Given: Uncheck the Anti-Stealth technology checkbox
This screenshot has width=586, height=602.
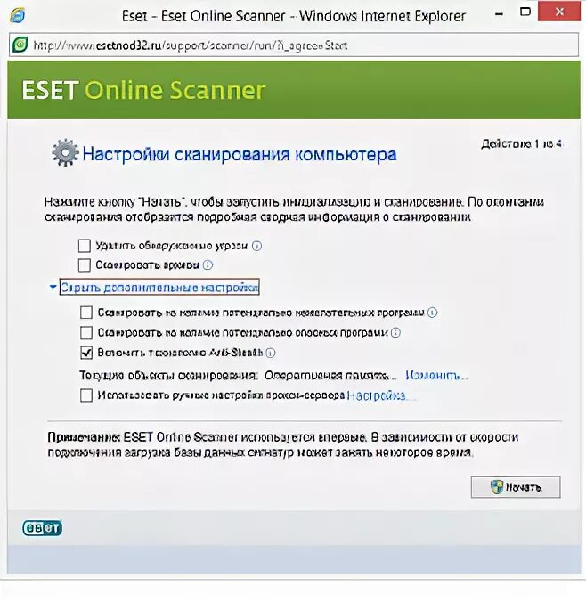Looking at the screenshot, I should [x=86, y=353].
